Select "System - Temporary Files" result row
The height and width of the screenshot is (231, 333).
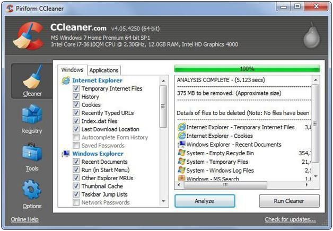pyautogui.click(x=244, y=162)
